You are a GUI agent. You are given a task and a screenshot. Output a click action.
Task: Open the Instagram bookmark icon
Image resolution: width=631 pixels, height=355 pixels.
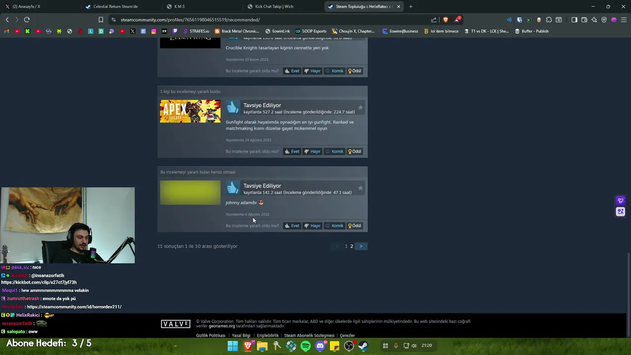(154, 31)
